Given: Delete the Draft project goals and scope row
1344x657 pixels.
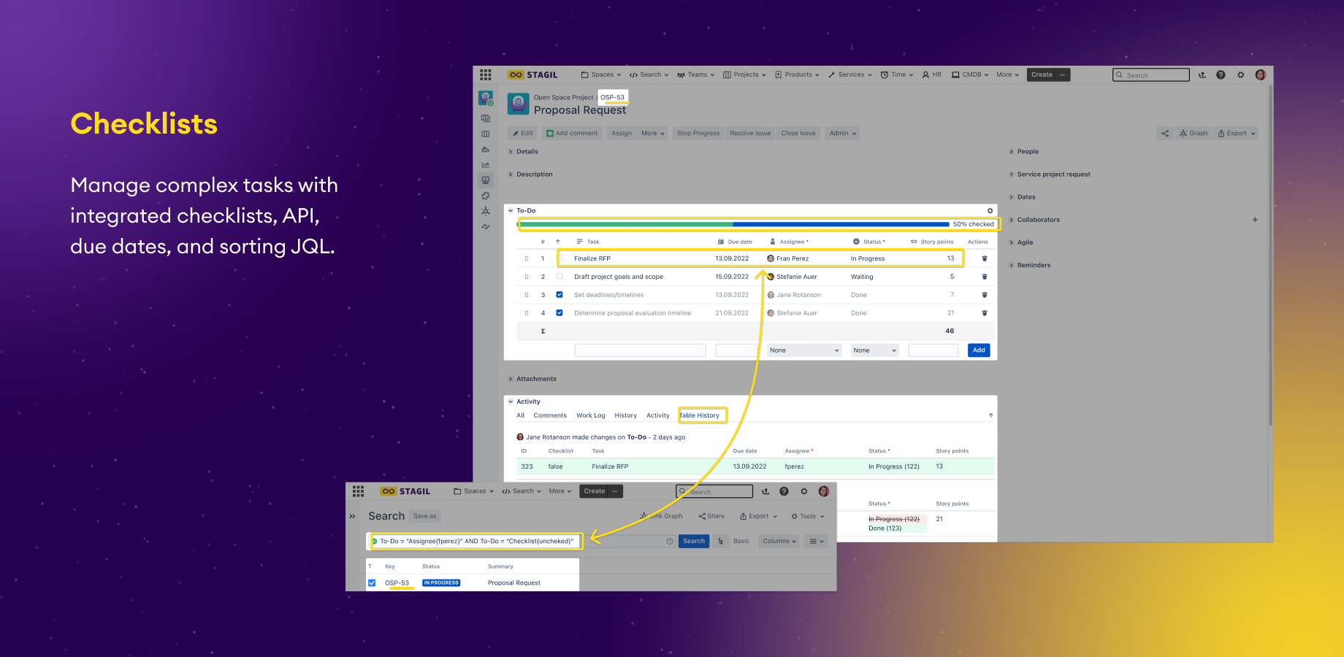Looking at the screenshot, I should [985, 277].
